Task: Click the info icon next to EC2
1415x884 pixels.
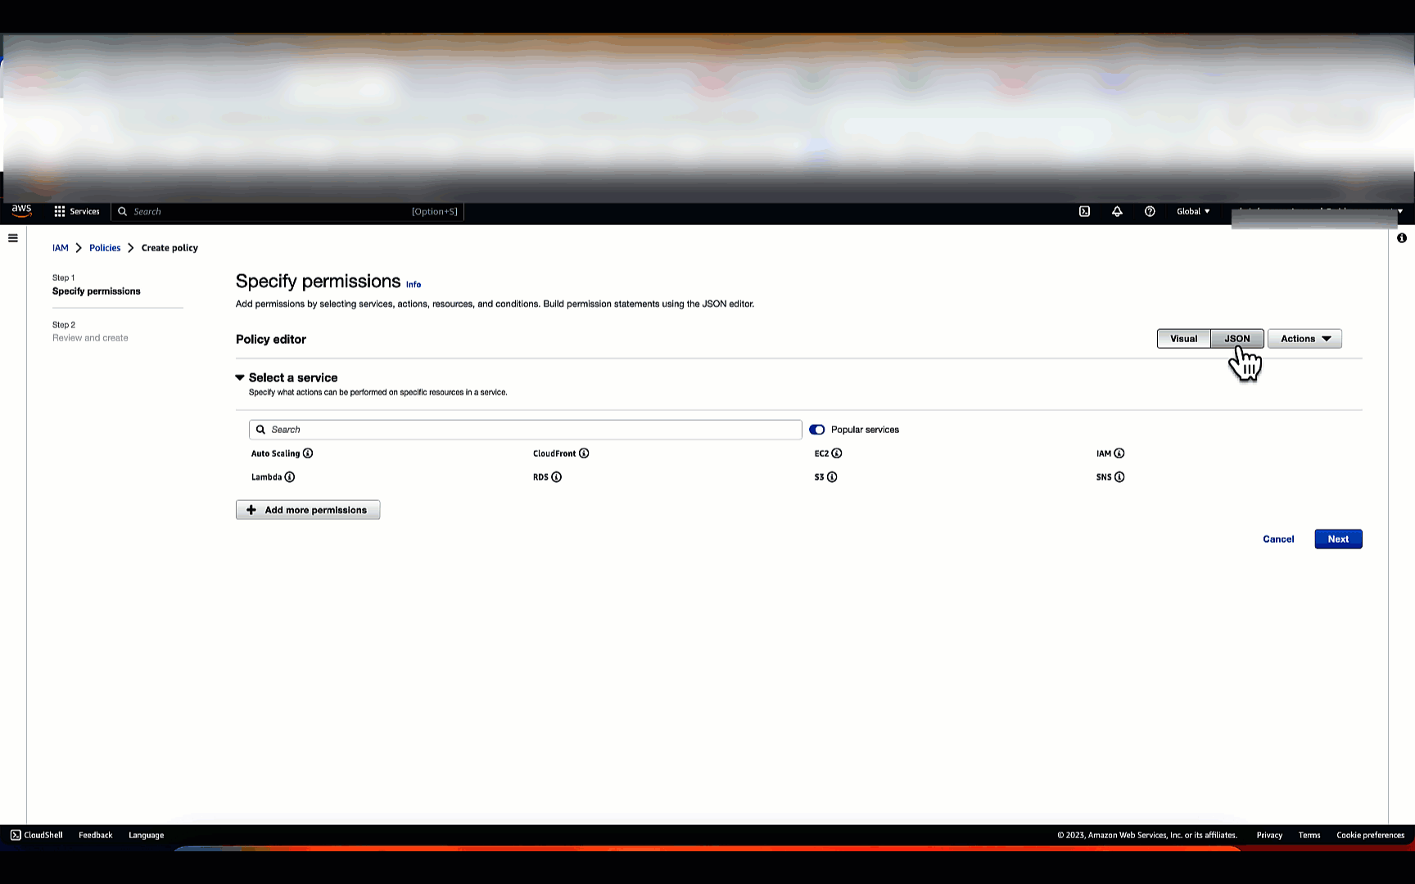Action: coord(837,453)
